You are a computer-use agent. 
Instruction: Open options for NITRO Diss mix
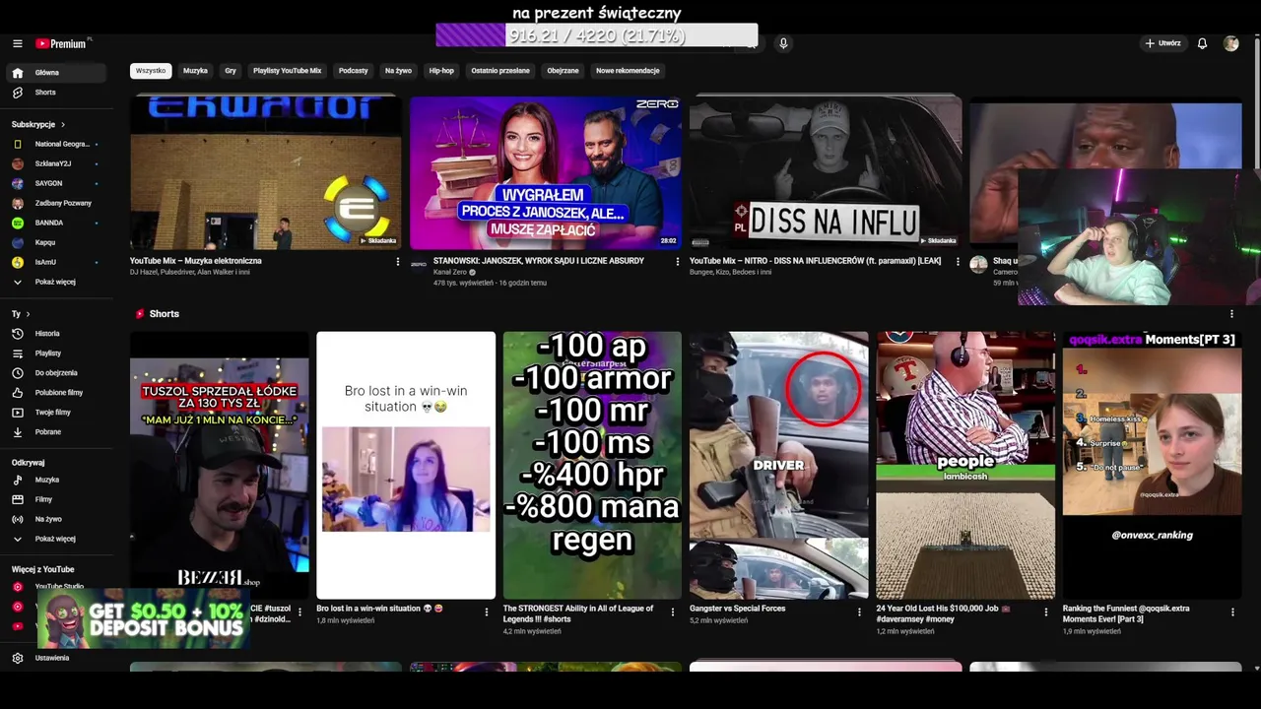point(957,262)
